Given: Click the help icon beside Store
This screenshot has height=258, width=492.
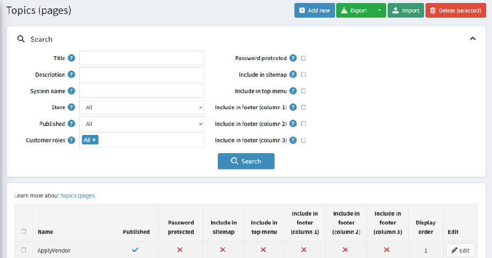Looking at the screenshot, I should (x=71, y=107).
